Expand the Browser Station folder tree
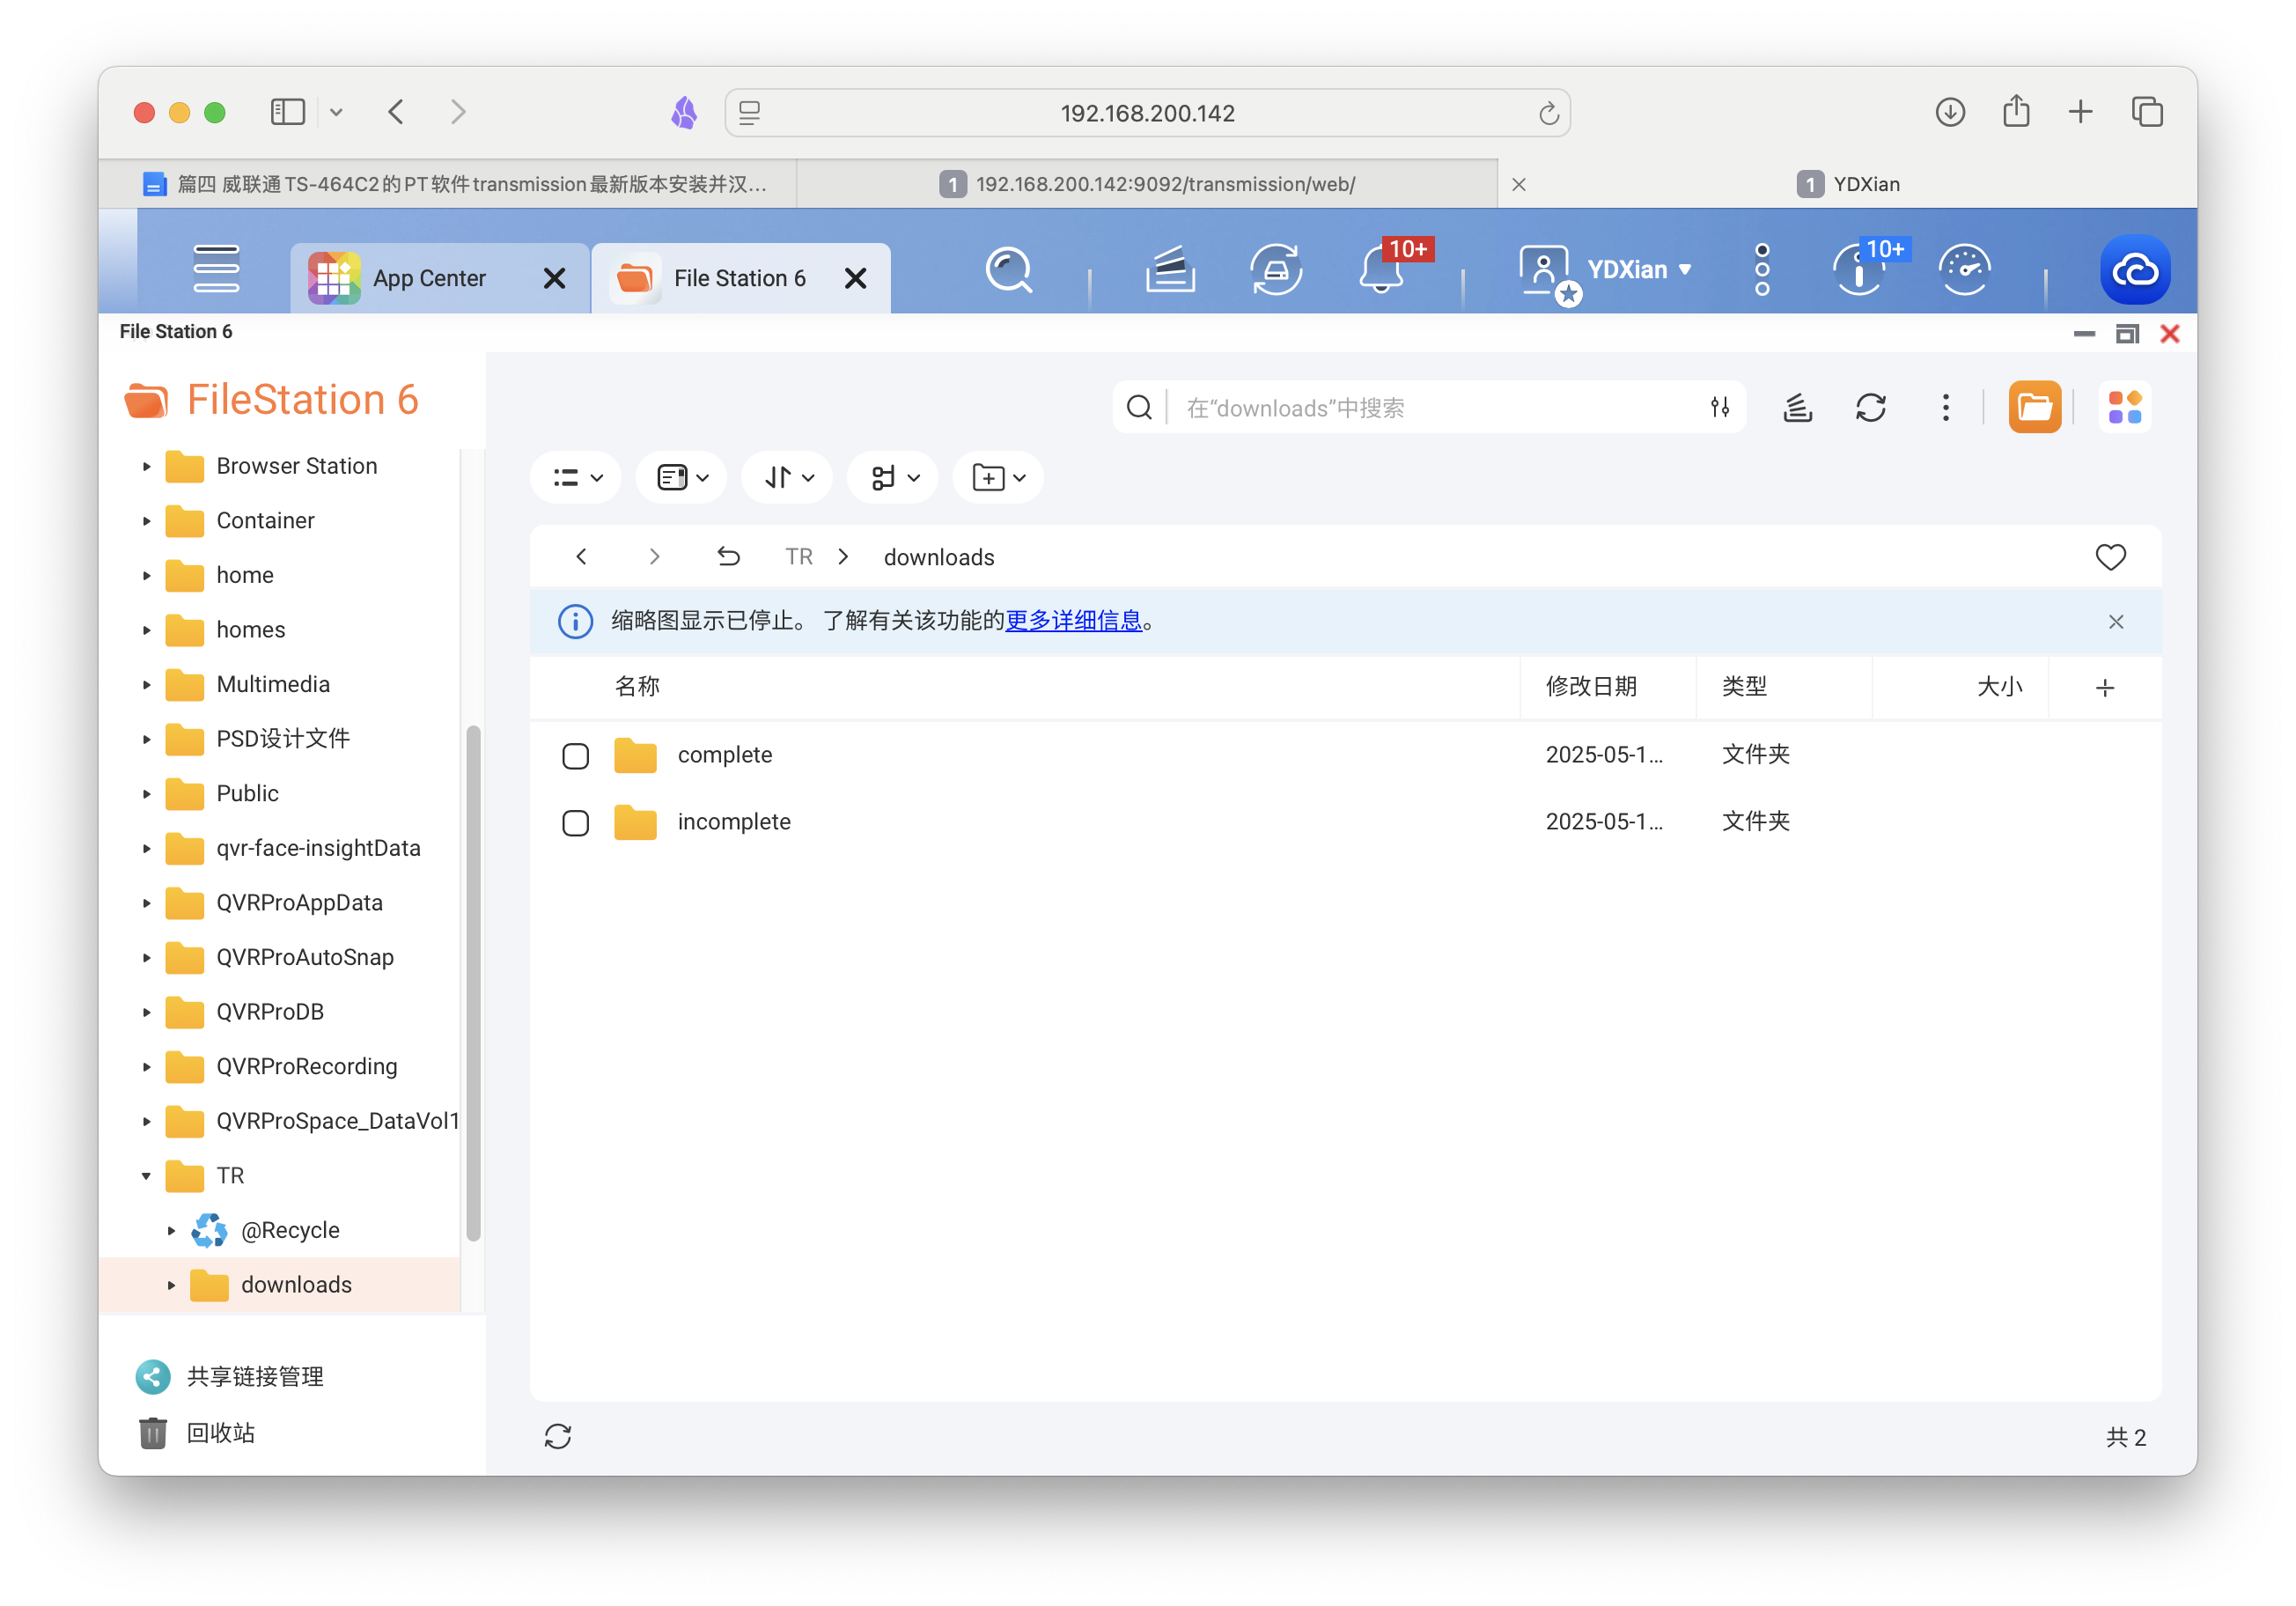This screenshot has width=2296, height=1606. [146, 466]
